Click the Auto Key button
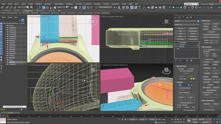Image resolution: width=221 pixels, height=124 pixels. (x=195, y=120)
